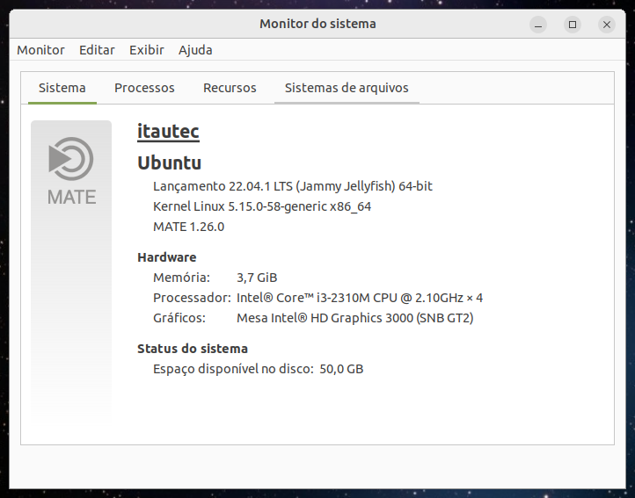Click the Kernel Linux 5.15.0-58-generic text
Screen dimensions: 635x498
262,206
